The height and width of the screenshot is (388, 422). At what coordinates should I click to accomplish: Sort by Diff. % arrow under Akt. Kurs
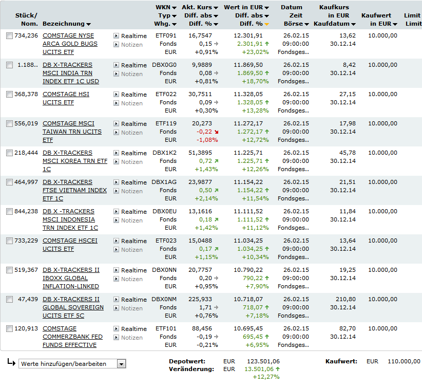(x=216, y=24)
